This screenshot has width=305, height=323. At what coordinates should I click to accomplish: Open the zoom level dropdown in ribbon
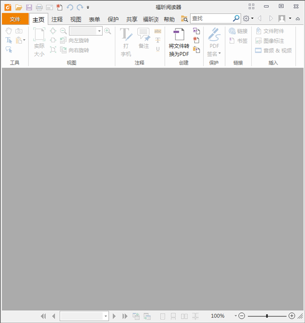100,31
